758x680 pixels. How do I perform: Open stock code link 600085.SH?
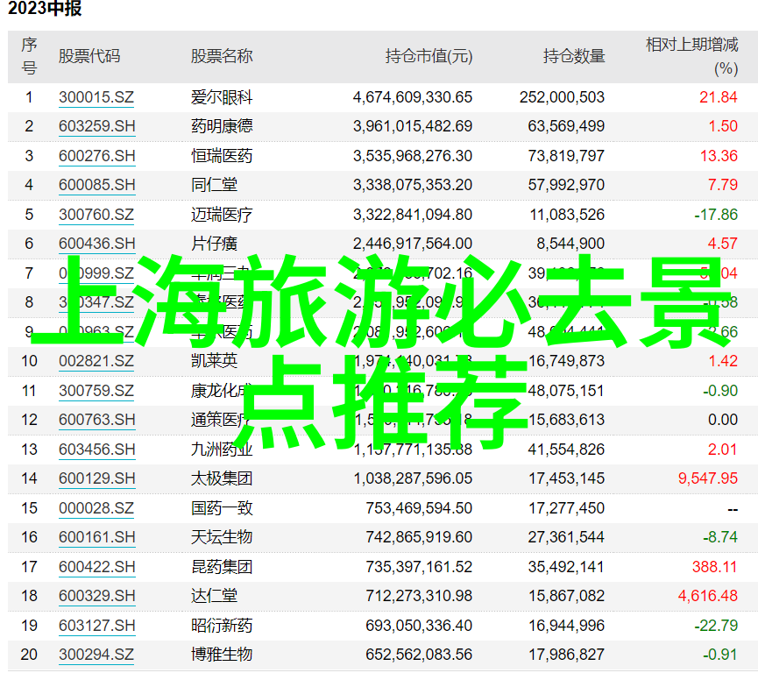(96, 185)
